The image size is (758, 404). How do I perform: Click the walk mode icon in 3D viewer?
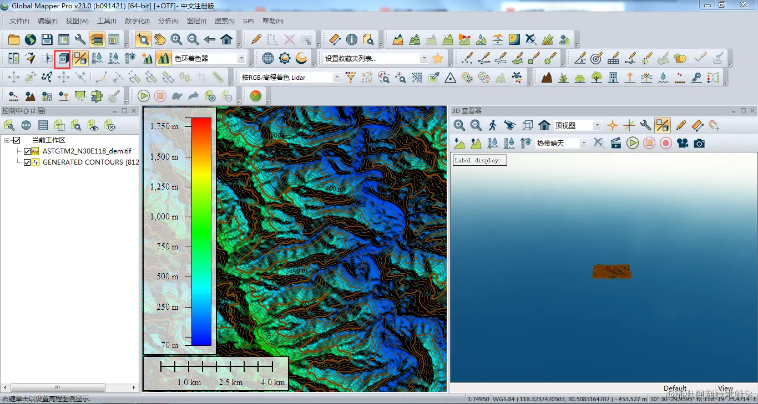pos(493,125)
